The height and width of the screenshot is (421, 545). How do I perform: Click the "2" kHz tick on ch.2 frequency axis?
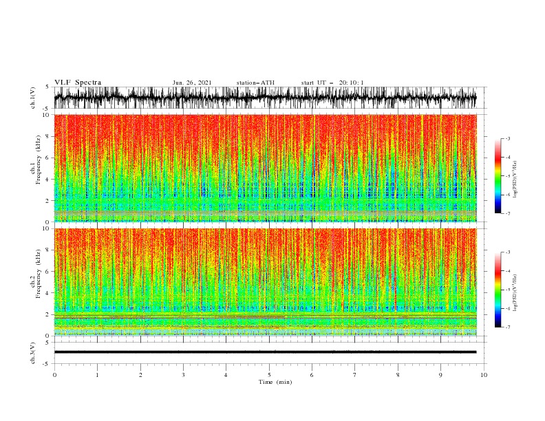point(48,314)
